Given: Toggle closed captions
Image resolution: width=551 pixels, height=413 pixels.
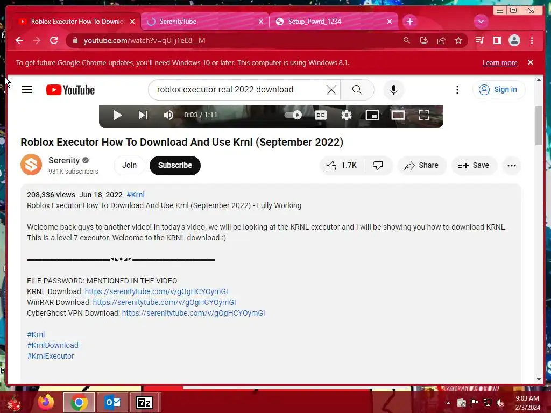Looking at the screenshot, I should click(x=321, y=115).
